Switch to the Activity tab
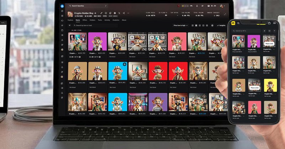The height and width of the screenshot is (149, 285). (107, 20)
